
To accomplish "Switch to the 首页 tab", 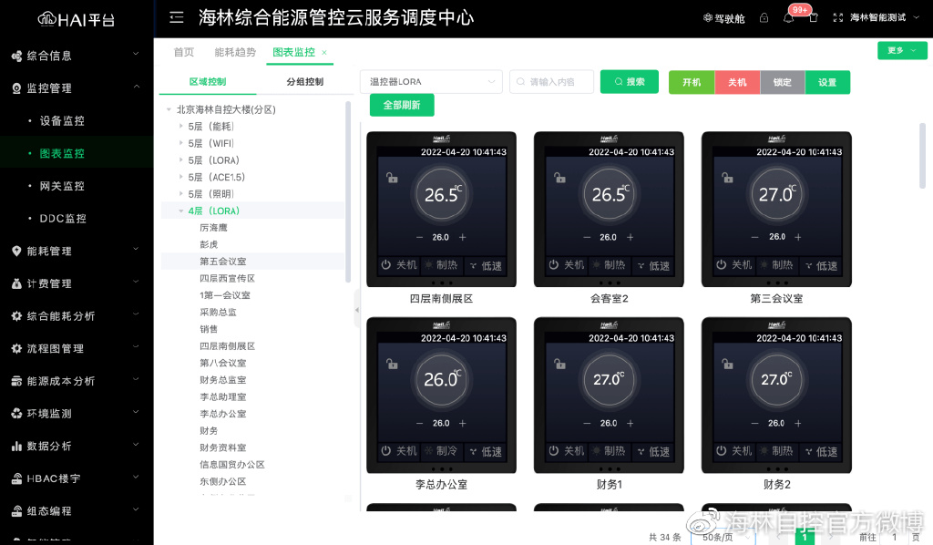I will coord(184,52).
